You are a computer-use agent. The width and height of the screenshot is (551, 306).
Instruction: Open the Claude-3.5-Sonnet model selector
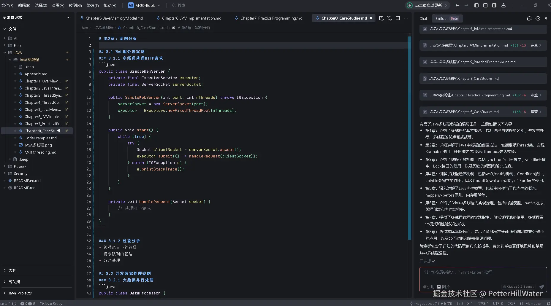point(519,287)
